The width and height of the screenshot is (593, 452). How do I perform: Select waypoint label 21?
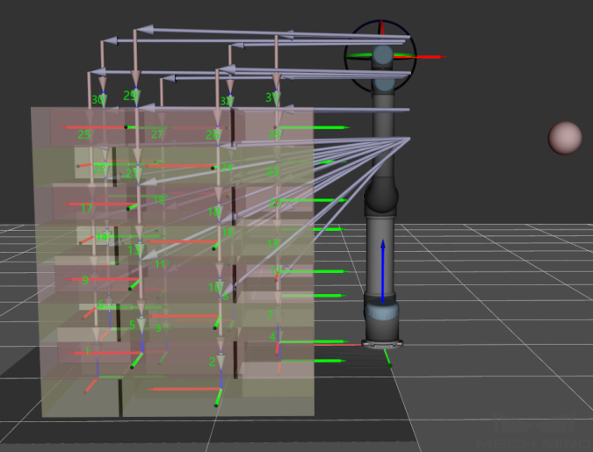[x=131, y=173]
